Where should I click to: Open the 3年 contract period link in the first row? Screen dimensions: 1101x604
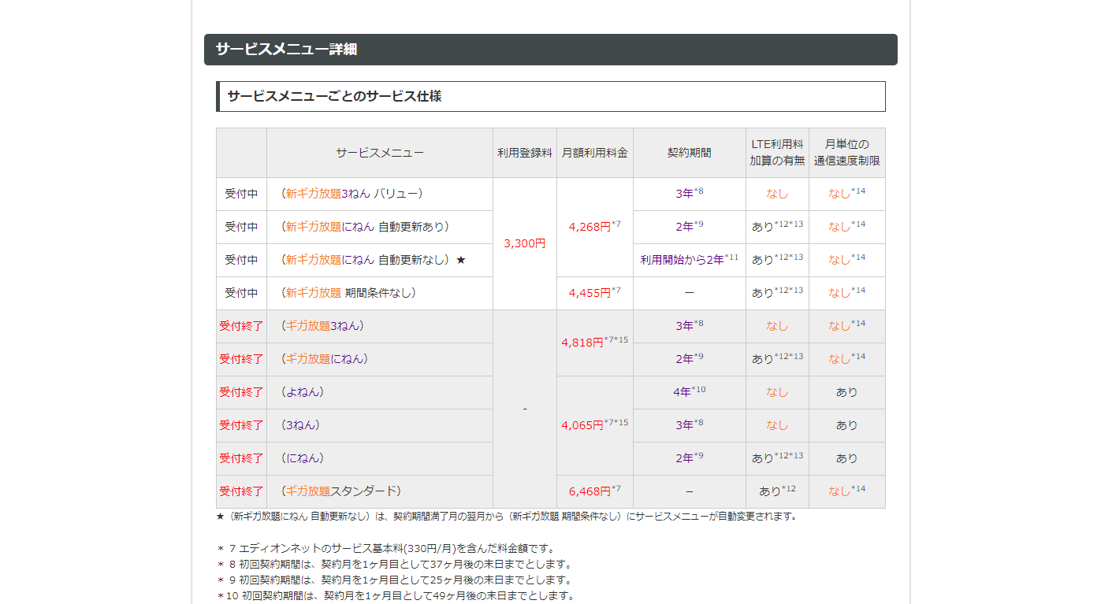point(684,194)
